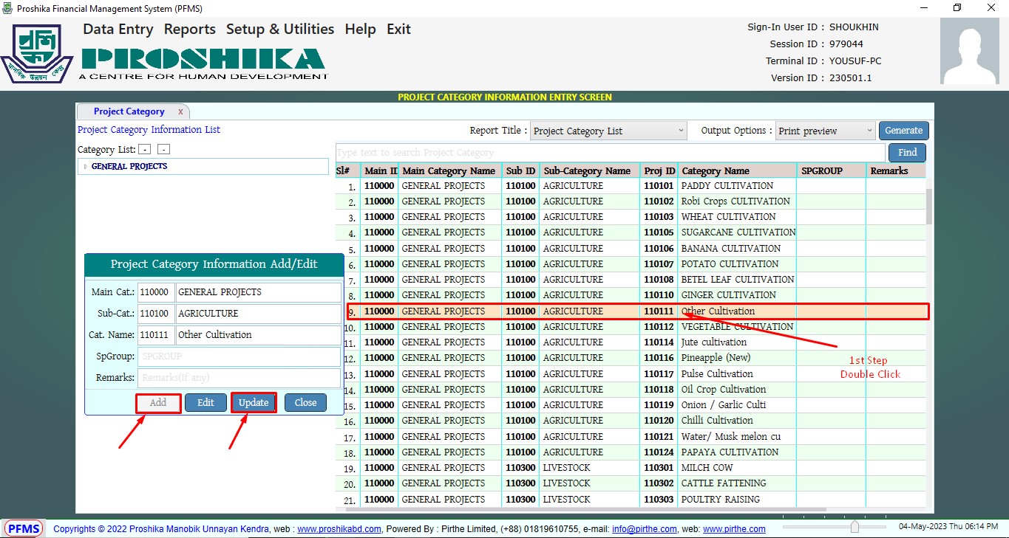Viewport: 1009px width, 538px height.
Task: Expand the GENERAL PROJECTS tree node
Action: (85, 167)
